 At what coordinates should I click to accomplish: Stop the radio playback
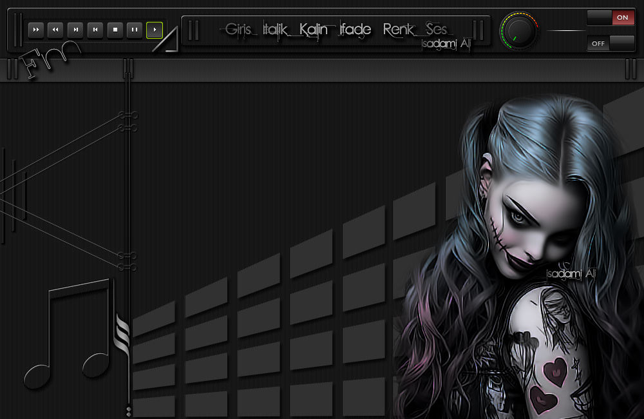pos(115,30)
